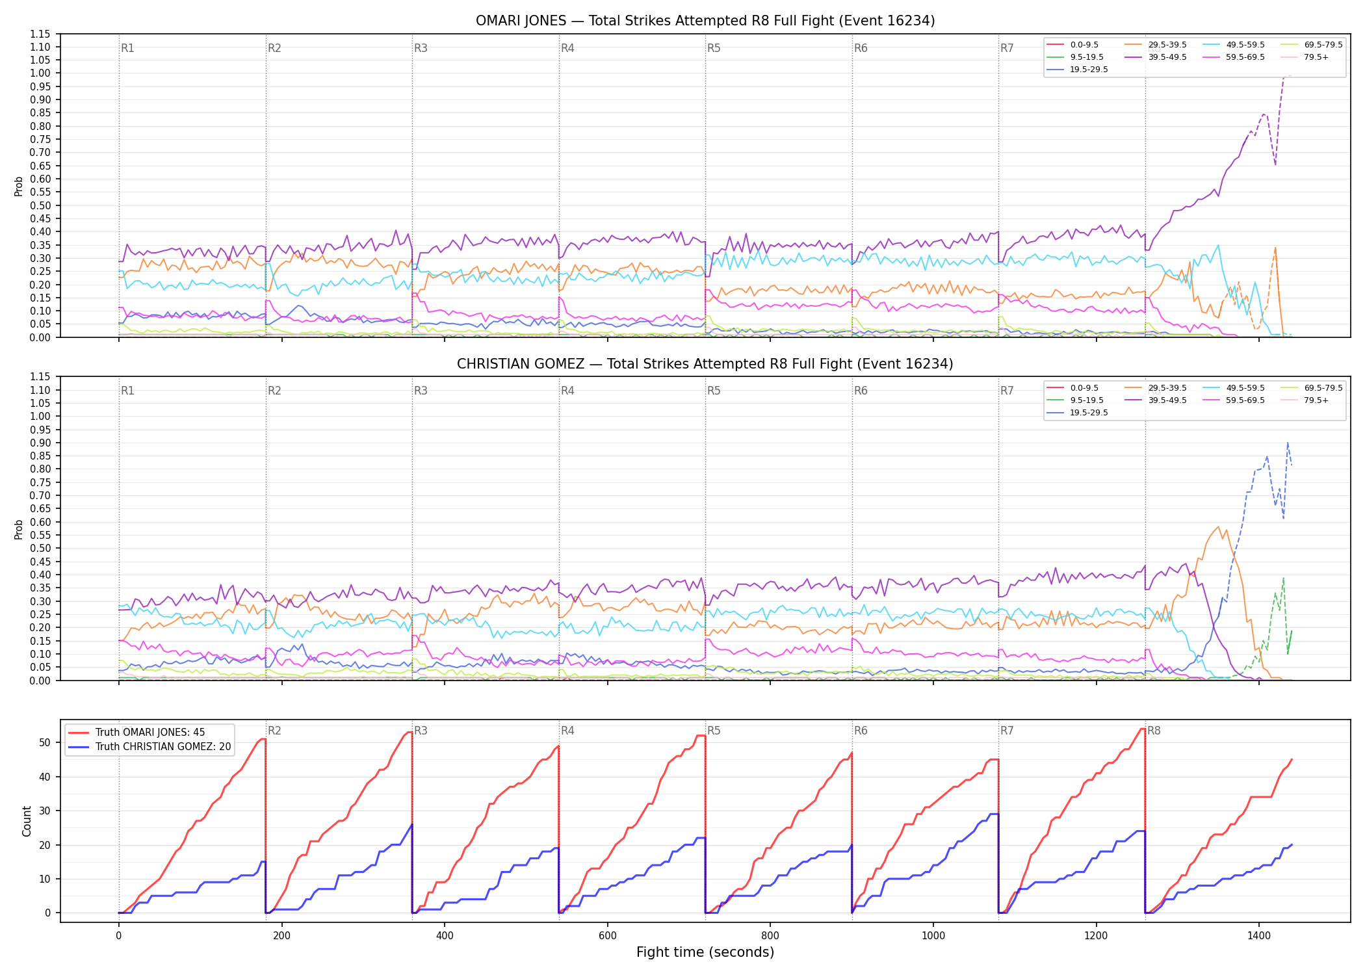Click Count axis tick label 30
The image size is (1365, 975).
click(45, 811)
